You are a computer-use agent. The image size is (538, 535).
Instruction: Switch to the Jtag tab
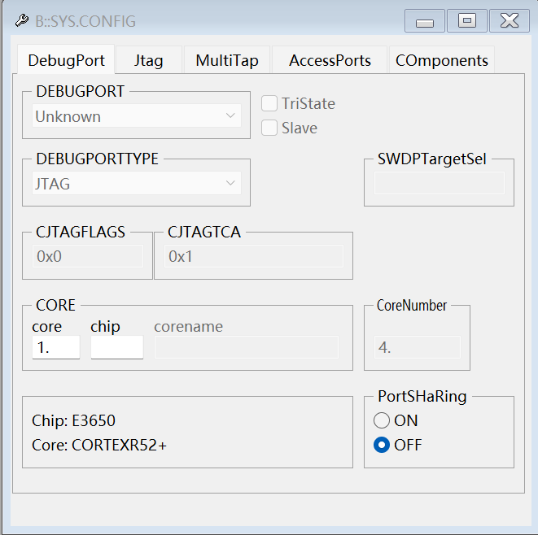click(149, 60)
